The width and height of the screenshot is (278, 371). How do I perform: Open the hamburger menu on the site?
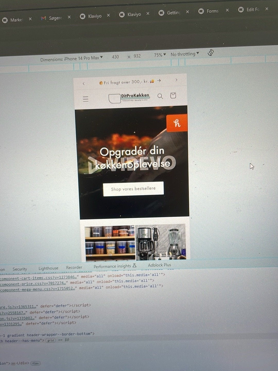click(x=86, y=99)
